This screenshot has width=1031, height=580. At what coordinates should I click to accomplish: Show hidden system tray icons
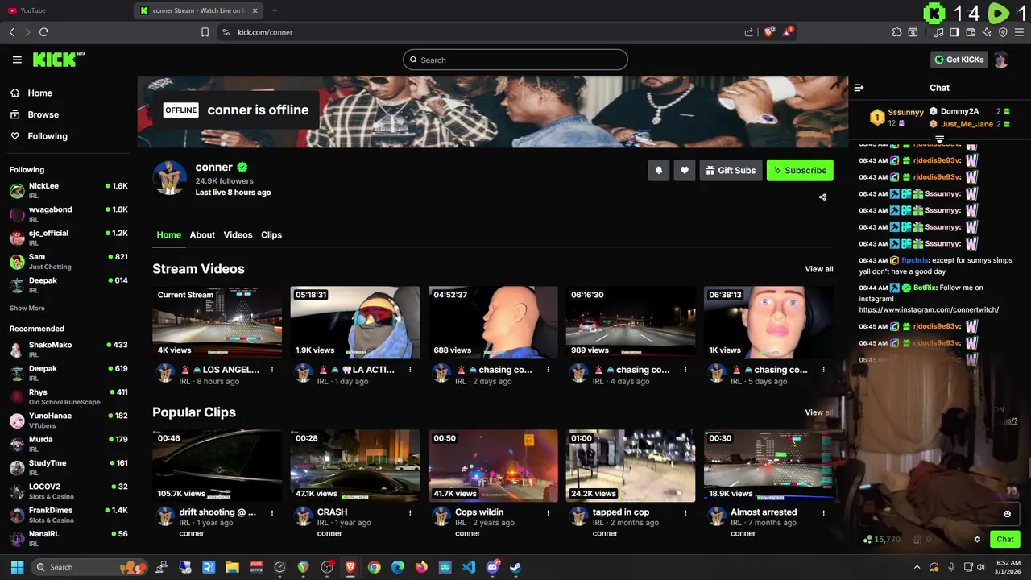(917, 567)
